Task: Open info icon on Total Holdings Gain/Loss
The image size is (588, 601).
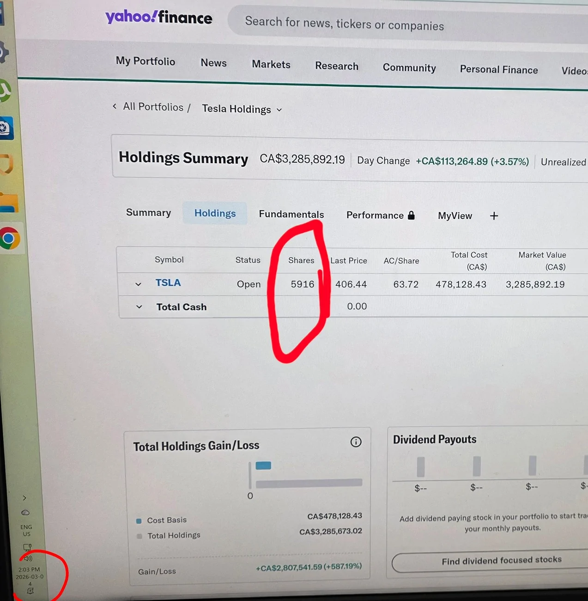Action: coord(356,442)
